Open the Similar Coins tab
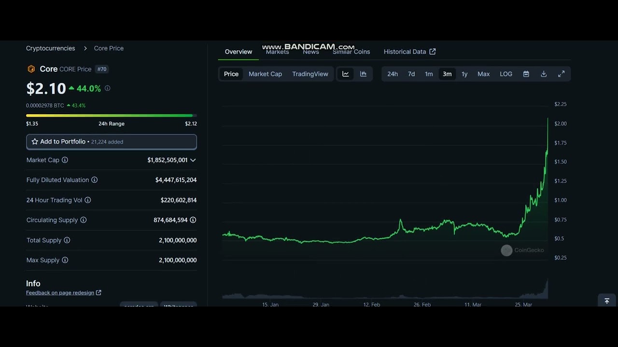Viewport: 618px width, 347px height. coord(351,52)
